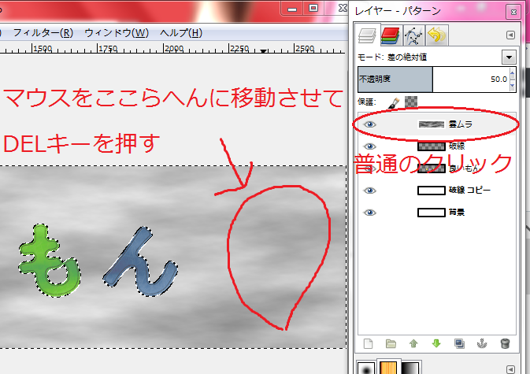Image resolution: width=530 pixels, height=374 pixels.
Task: Click the 破線 layer thumbnail
Action: tap(432, 146)
